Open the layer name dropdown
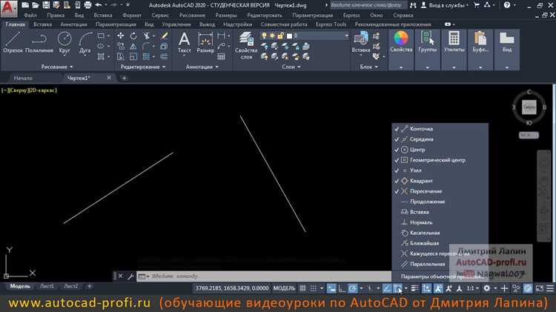 pos(346,36)
